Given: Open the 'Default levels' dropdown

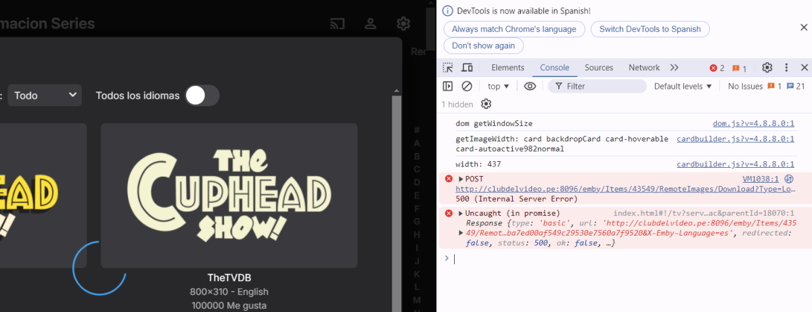Looking at the screenshot, I should (683, 86).
